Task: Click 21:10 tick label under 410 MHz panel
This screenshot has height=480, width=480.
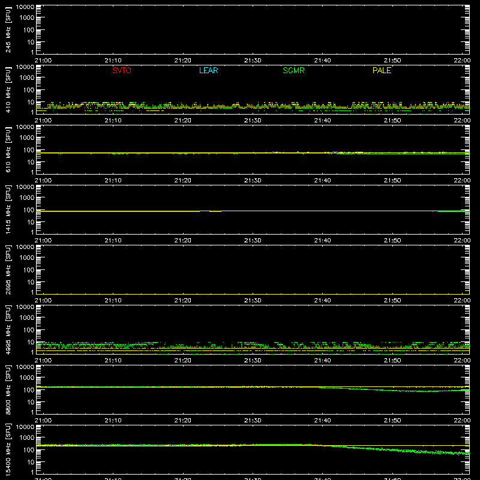Action: click(113, 121)
